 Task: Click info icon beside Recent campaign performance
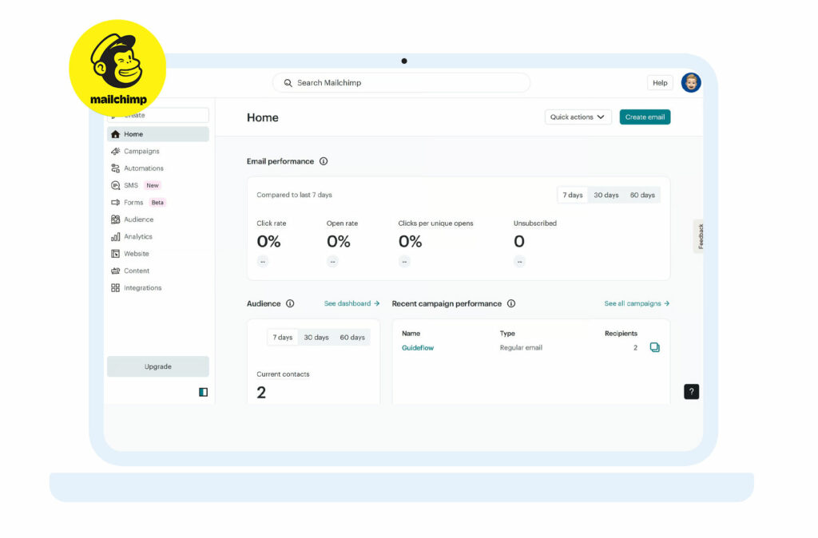pyautogui.click(x=511, y=303)
